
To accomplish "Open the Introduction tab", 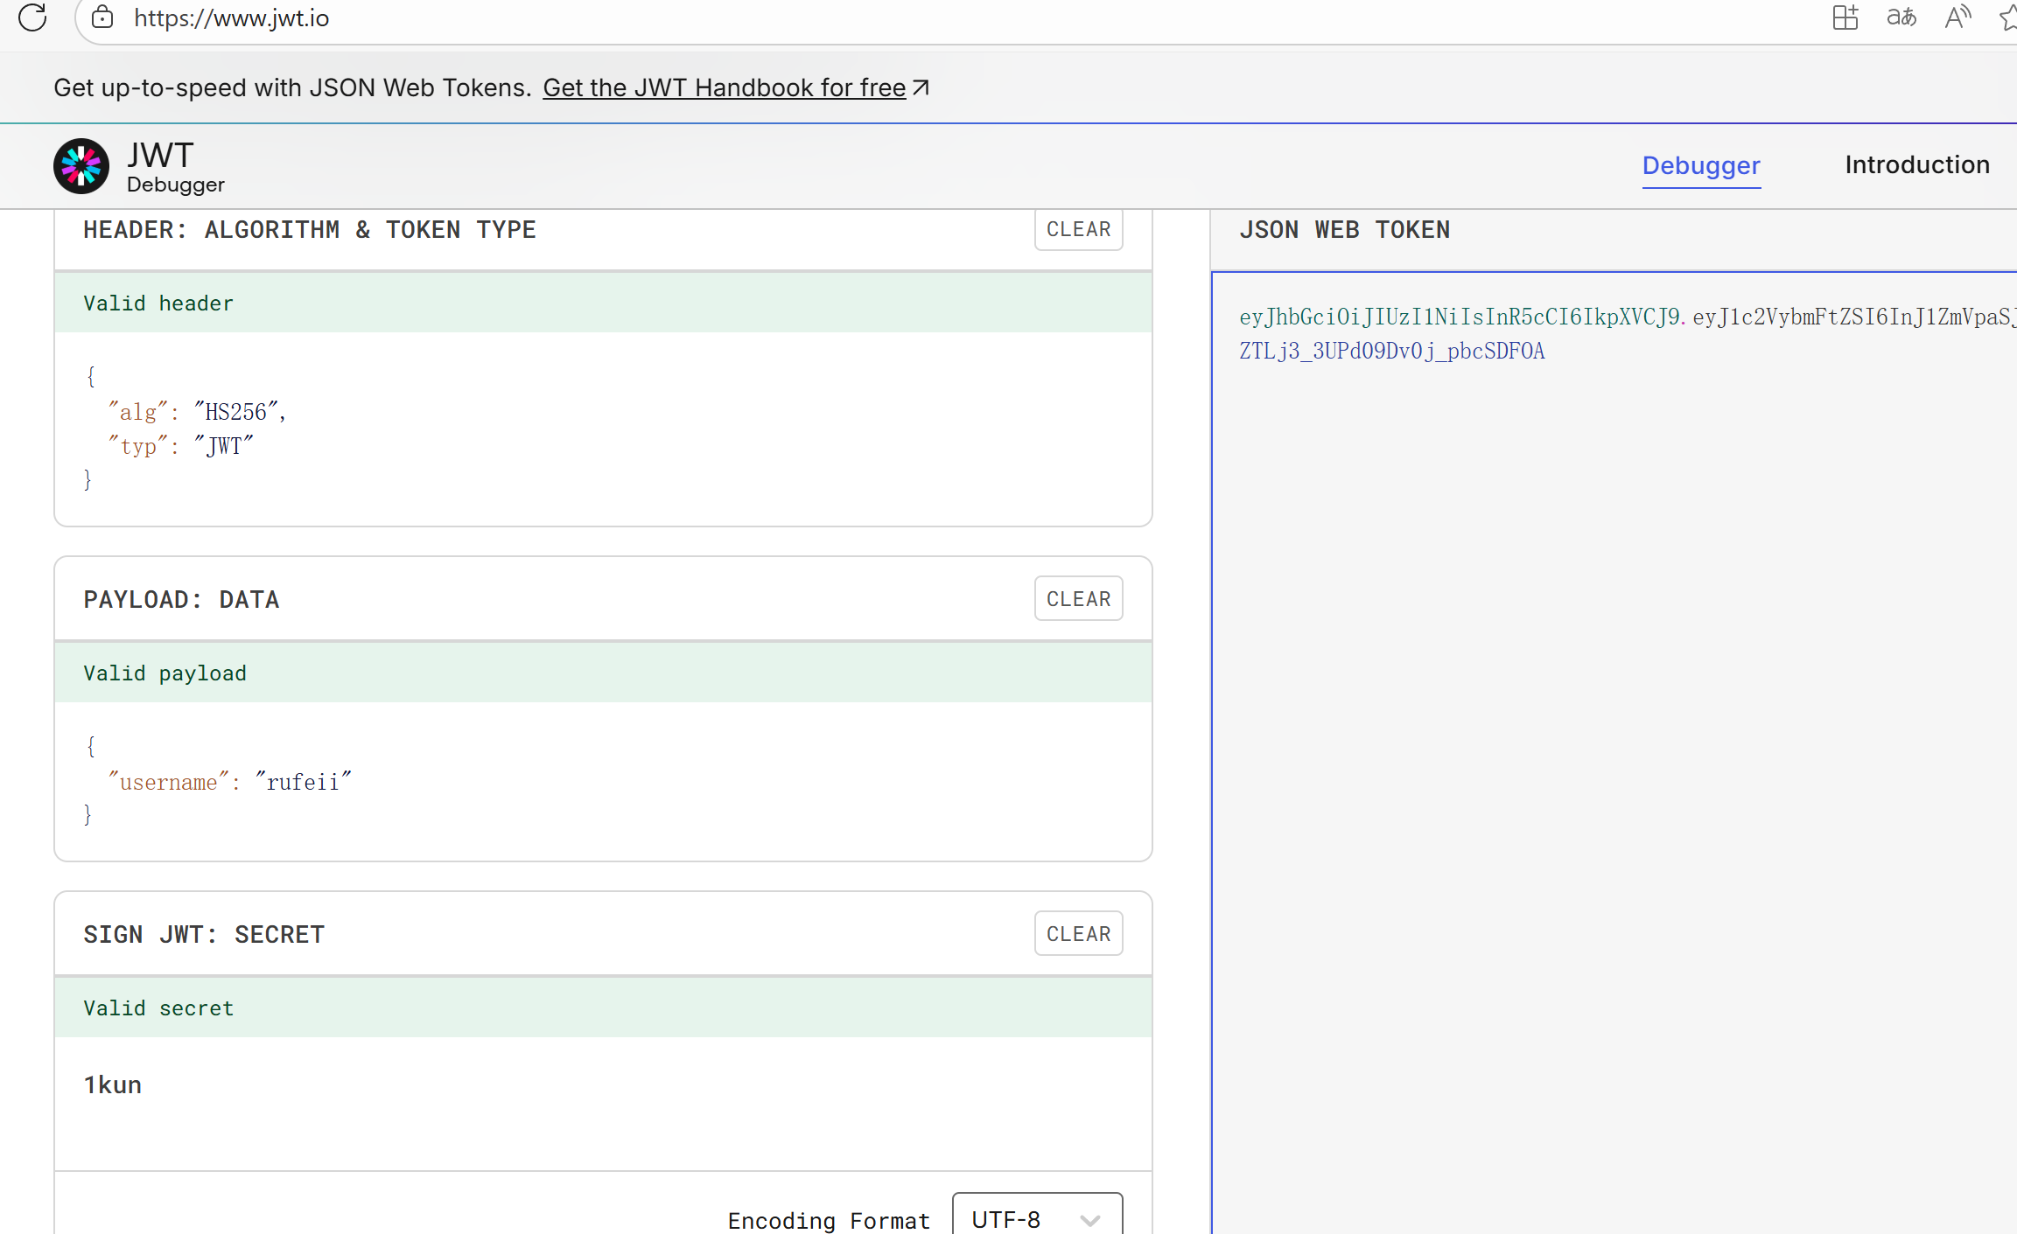I will 1917,164.
